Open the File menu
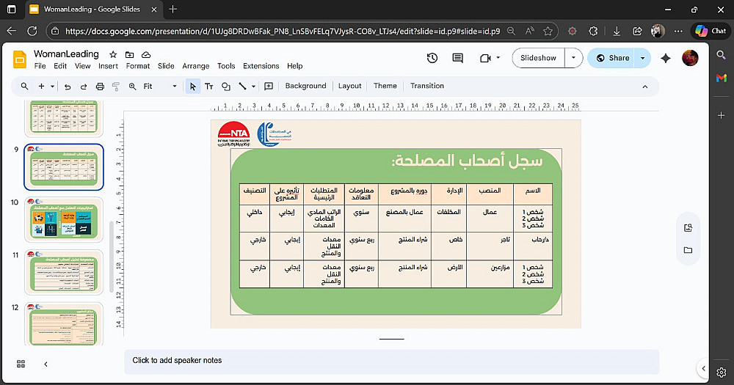 40,66
